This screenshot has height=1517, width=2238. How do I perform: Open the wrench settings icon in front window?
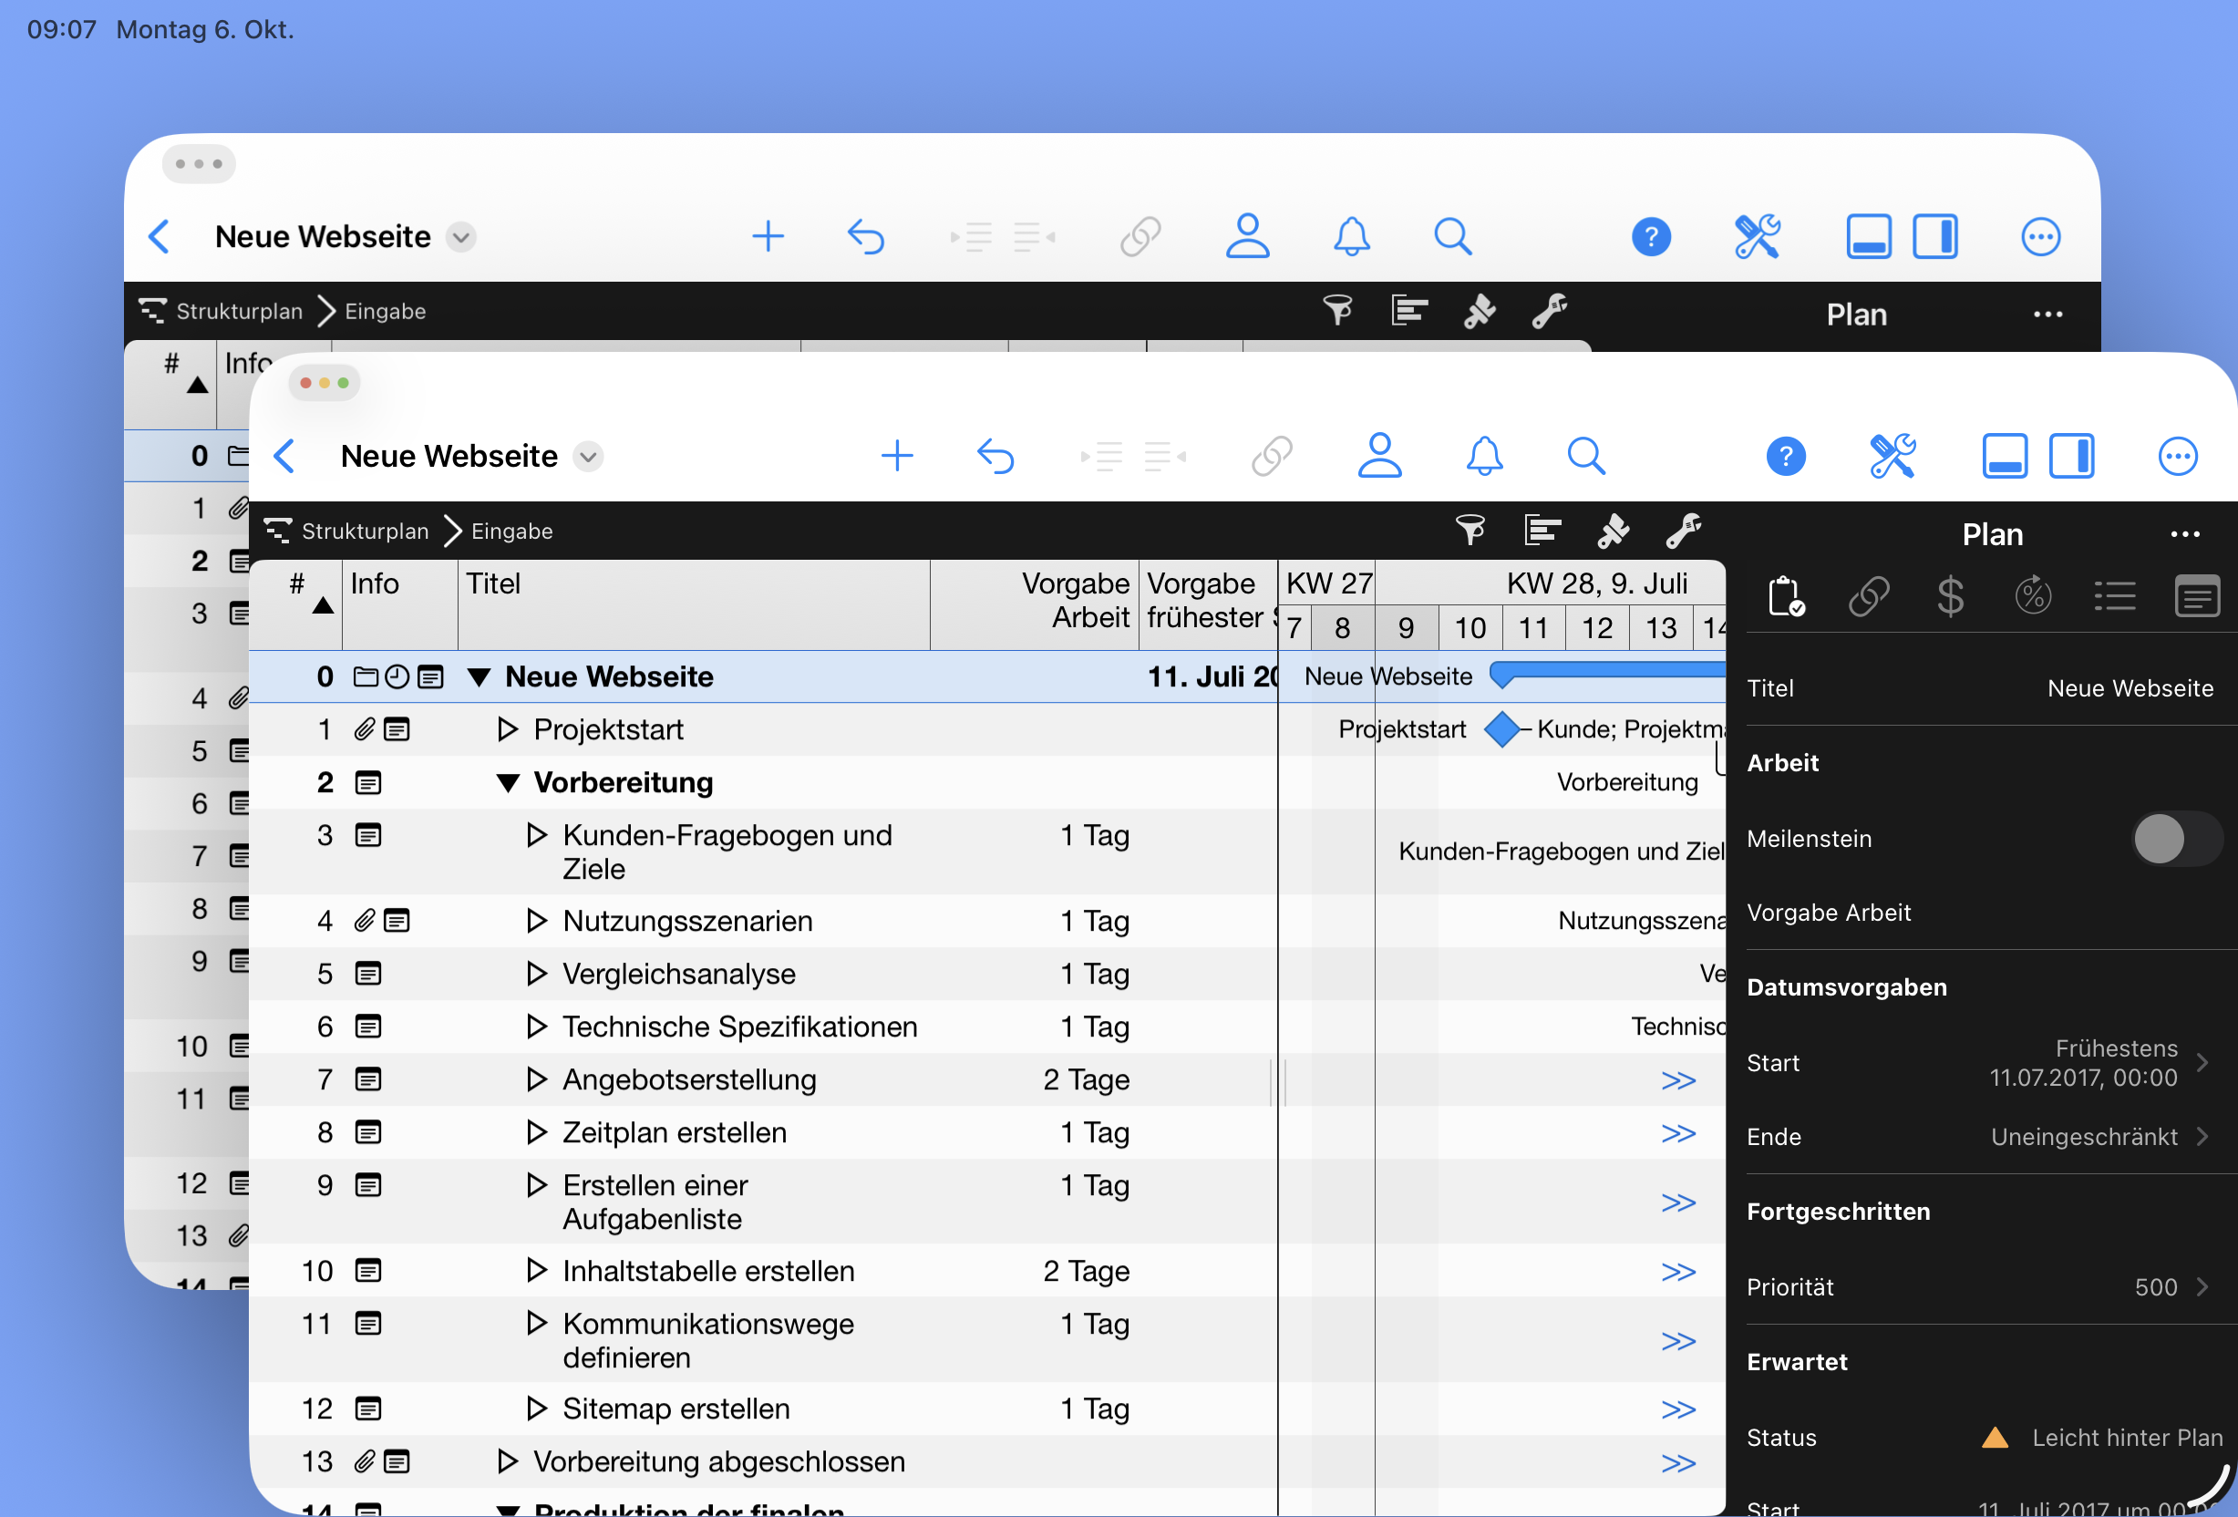click(x=1684, y=530)
